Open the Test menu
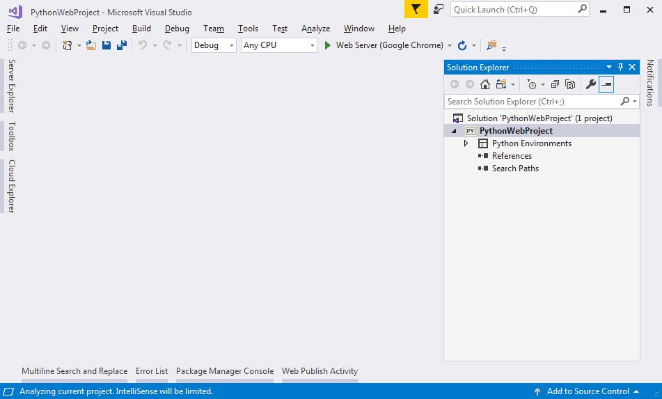 coord(280,29)
